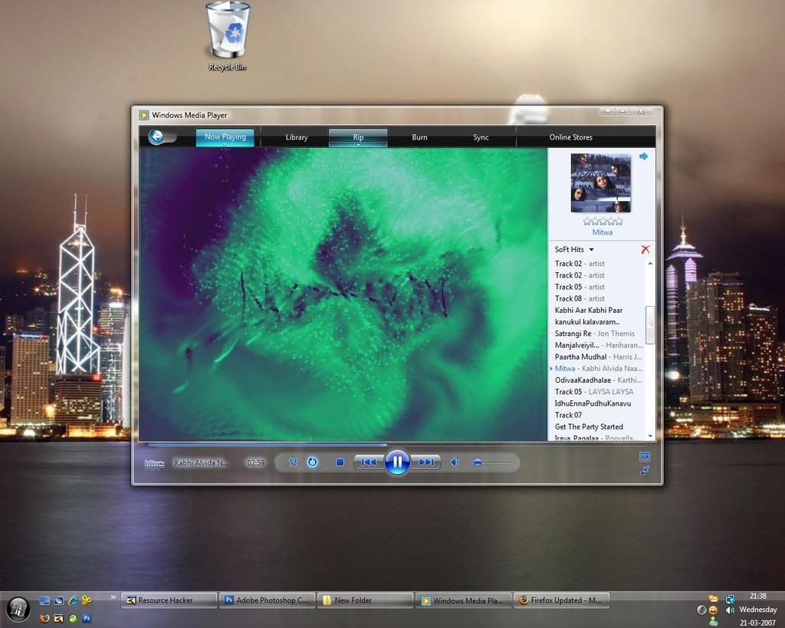
Task: Open the system tray volume icon
Action: (x=731, y=610)
